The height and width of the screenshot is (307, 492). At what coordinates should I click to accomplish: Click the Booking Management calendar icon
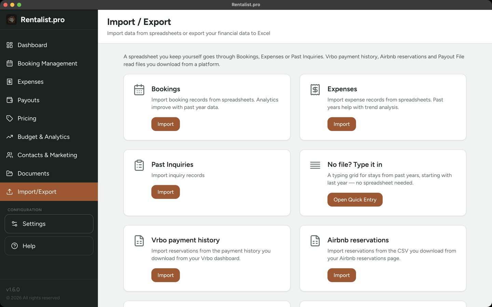pyautogui.click(x=10, y=63)
